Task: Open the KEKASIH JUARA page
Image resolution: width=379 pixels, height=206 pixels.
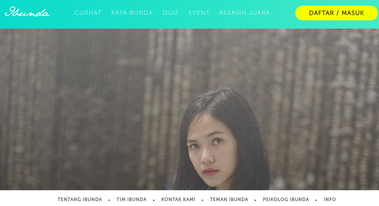Action: tap(245, 13)
